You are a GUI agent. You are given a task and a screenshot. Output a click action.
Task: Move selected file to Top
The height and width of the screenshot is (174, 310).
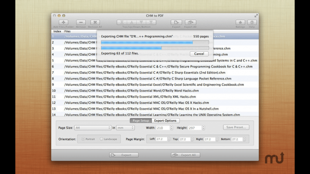[122, 22]
